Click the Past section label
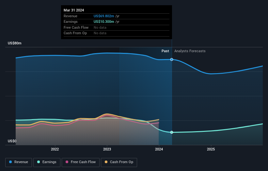268x171 pixels. (x=165, y=51)
